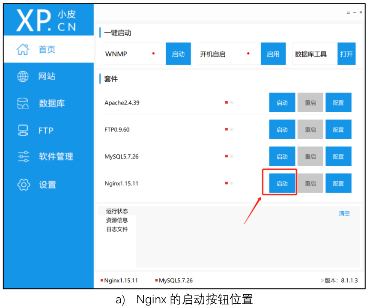The image size is (370, 308).
Task: Select the 资源信息 tab
Action: pos(117,220)
